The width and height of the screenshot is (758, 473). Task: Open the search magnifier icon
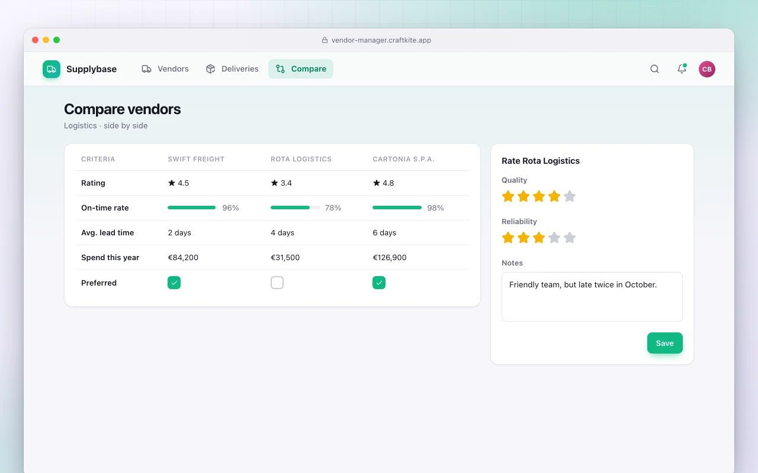[x=654, y=69]
